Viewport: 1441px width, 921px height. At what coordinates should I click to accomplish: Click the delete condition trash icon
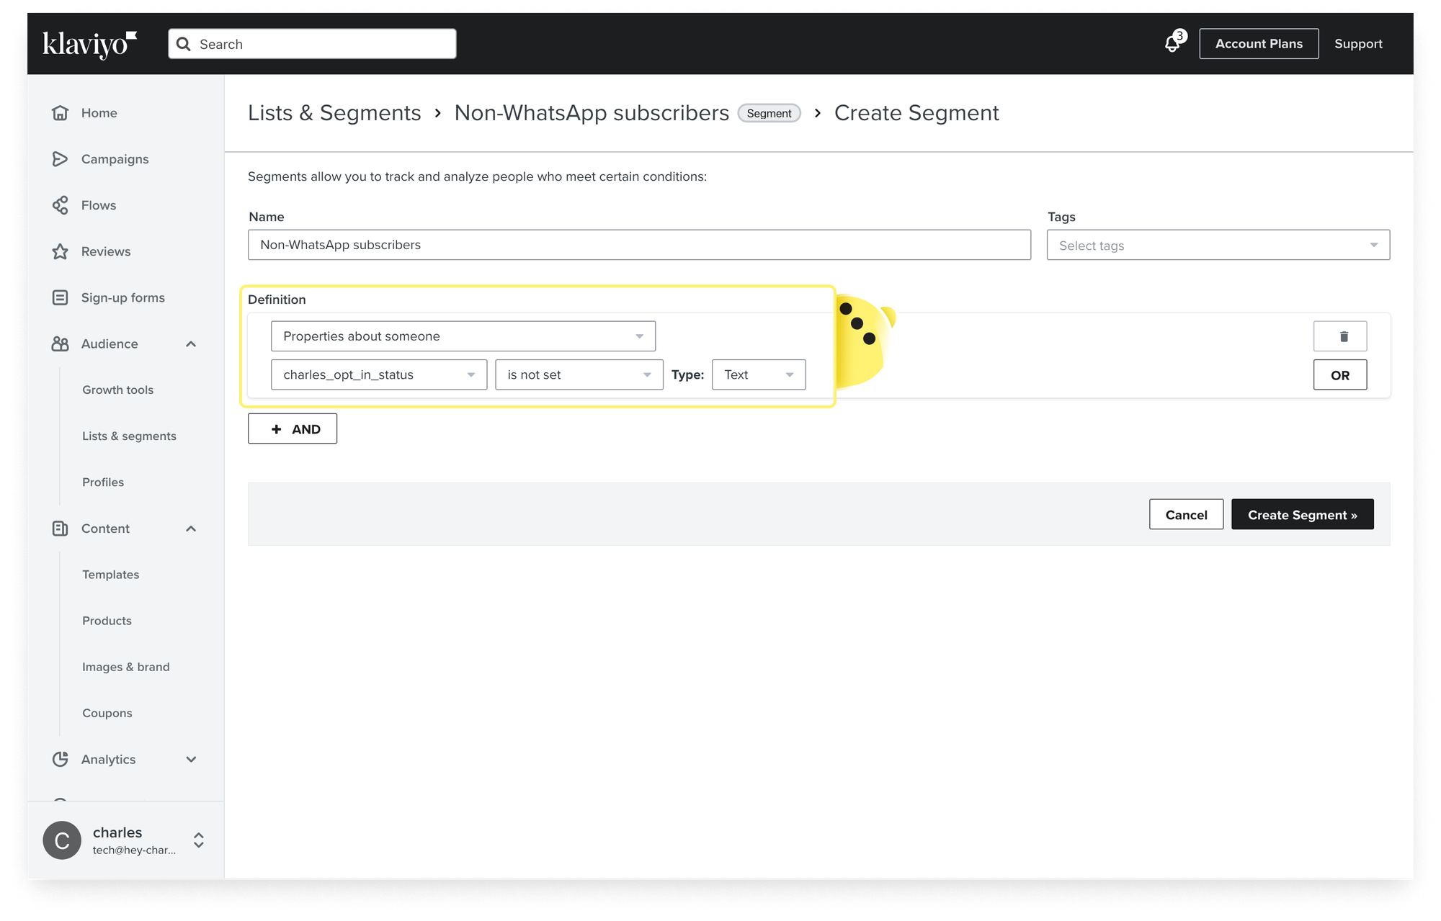(x=1342, y=336)
